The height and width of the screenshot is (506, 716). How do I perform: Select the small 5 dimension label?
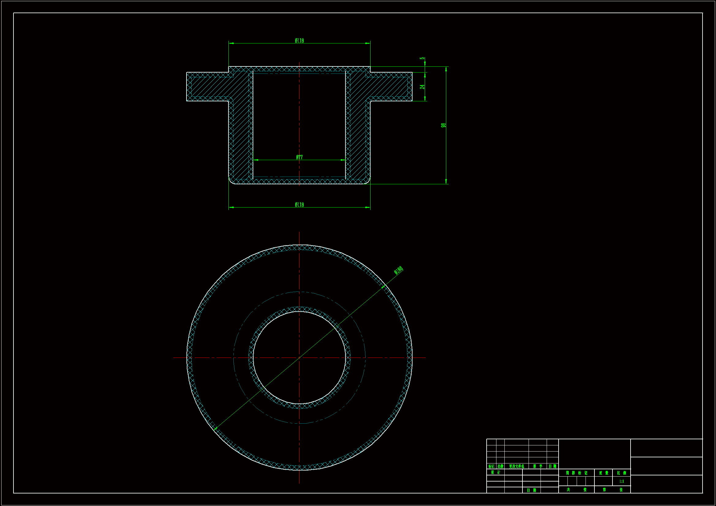(422, 58)
